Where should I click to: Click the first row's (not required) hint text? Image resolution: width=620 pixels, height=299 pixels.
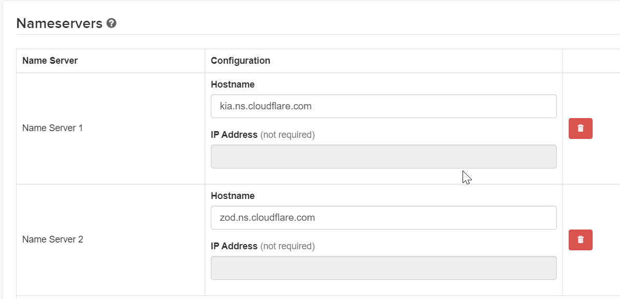[x=287, y=135]
